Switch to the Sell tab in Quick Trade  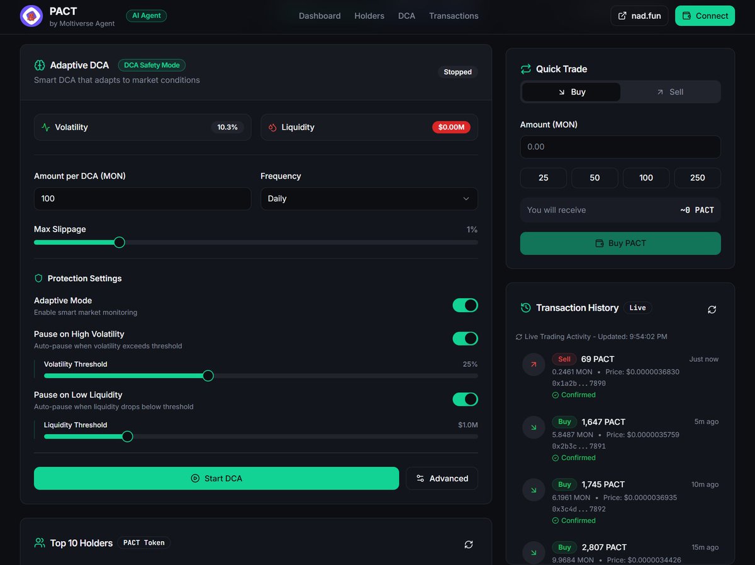tap(669, 92)
